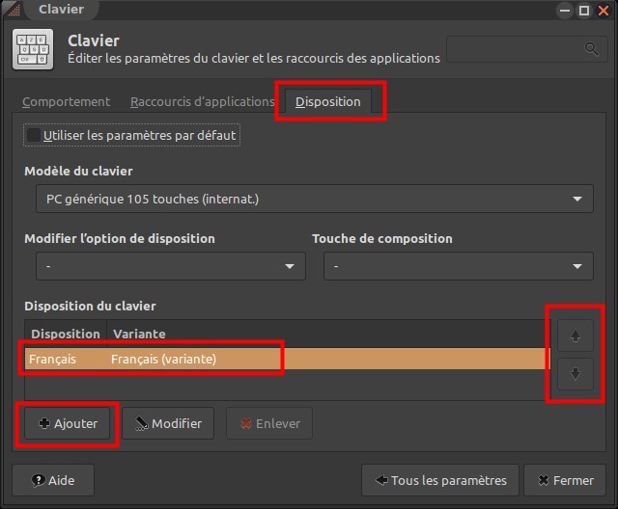Click the keyboard icon in the header
The width and height of the screenshot is (618, 509).
(x=32, y=48)
